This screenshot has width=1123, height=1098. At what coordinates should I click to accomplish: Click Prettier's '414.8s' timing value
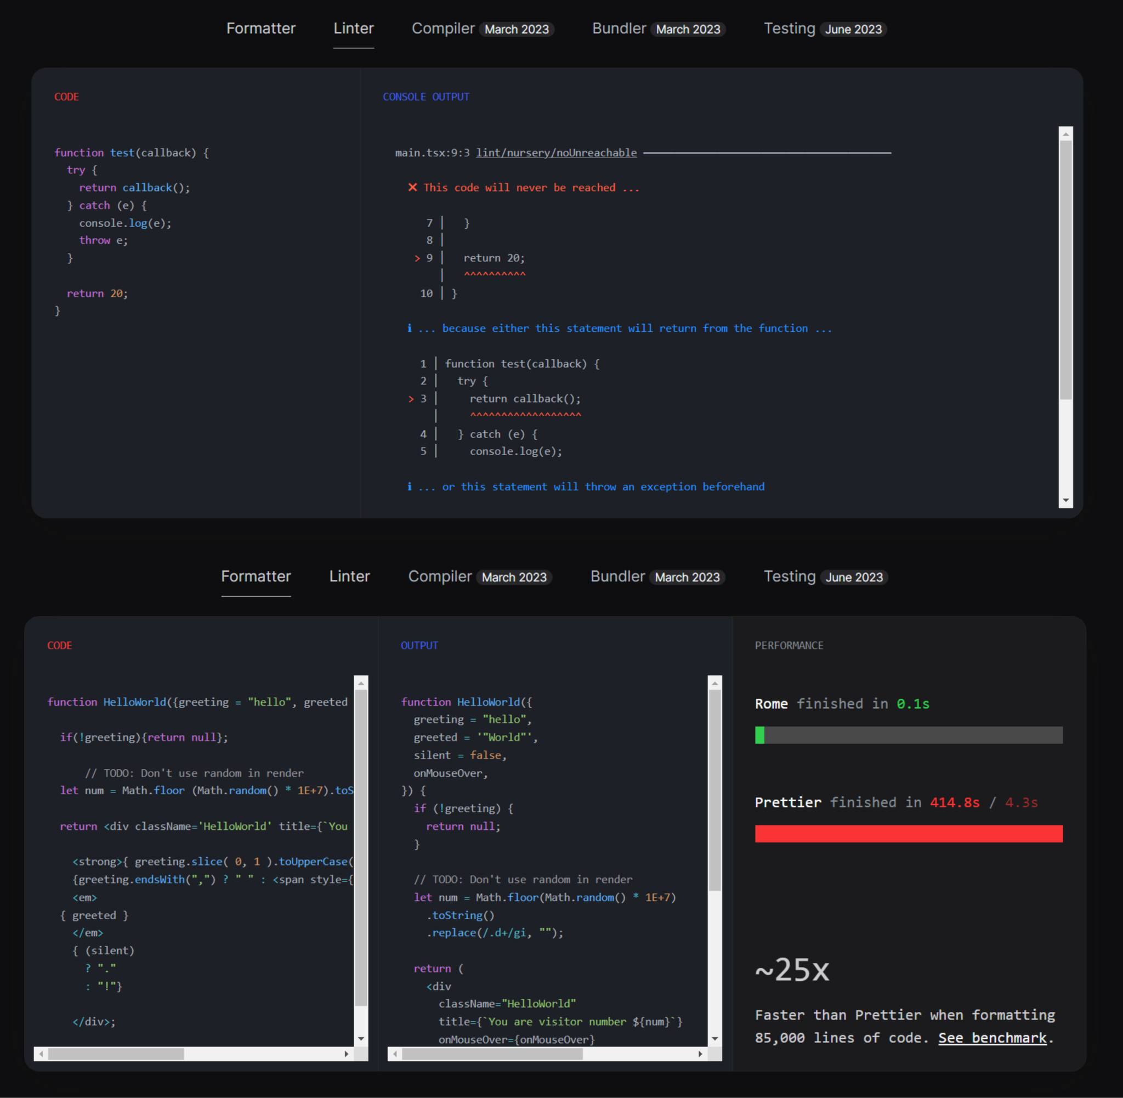coord(955,802)
